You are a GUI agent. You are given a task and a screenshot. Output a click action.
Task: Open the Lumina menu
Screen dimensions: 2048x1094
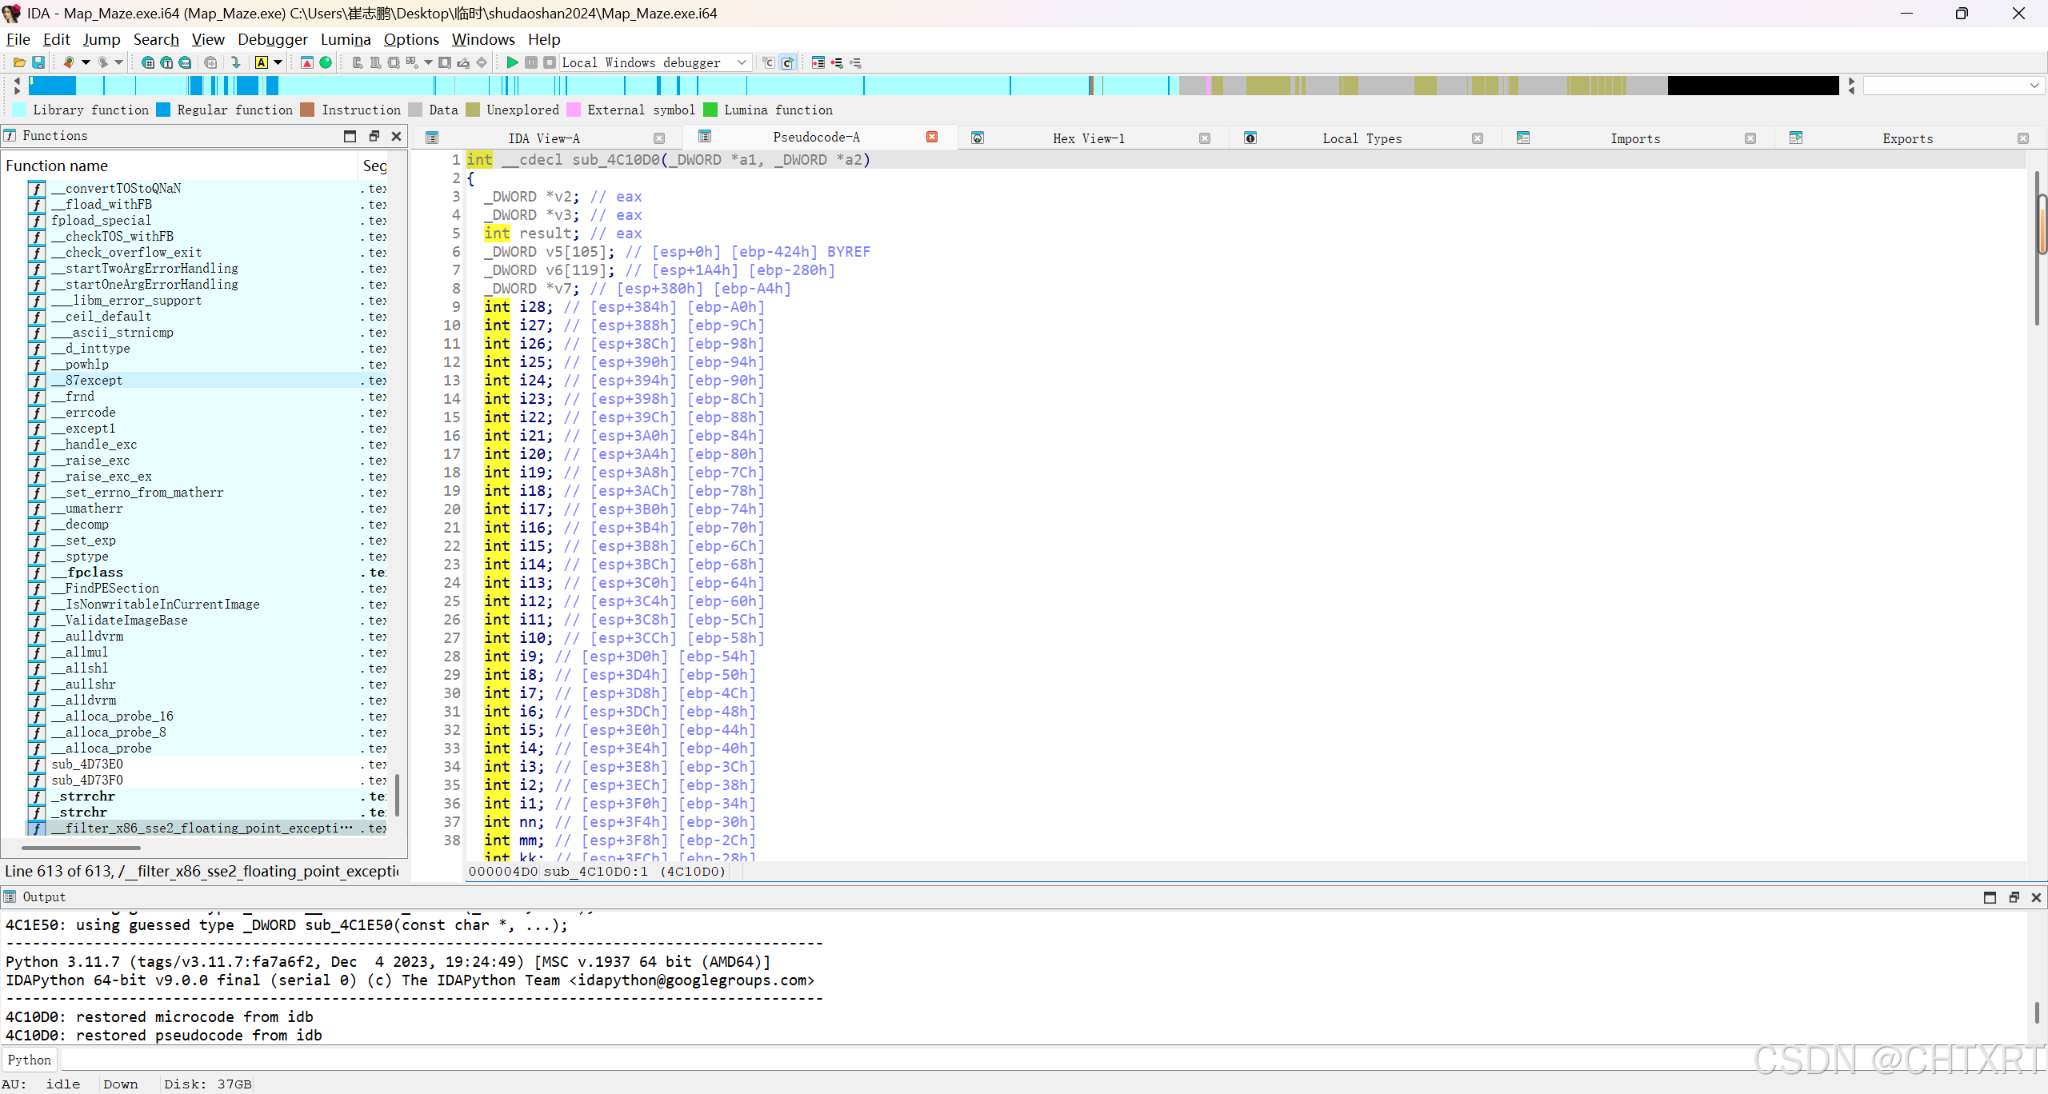click(346, 39)
